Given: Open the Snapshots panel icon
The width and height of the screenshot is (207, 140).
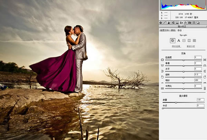Looking at the screenshot, I should 198,23.
